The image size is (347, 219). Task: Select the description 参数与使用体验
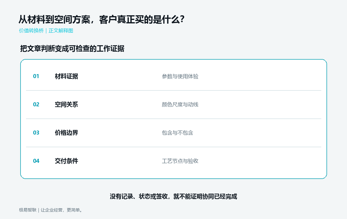tap(180, 76)
